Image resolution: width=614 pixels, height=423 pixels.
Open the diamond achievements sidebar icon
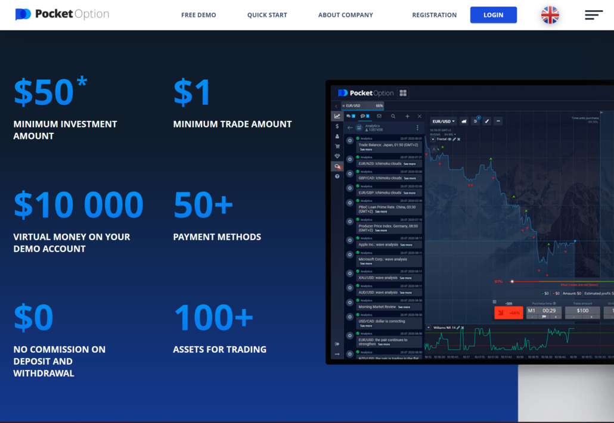click(x=337, y=156)
